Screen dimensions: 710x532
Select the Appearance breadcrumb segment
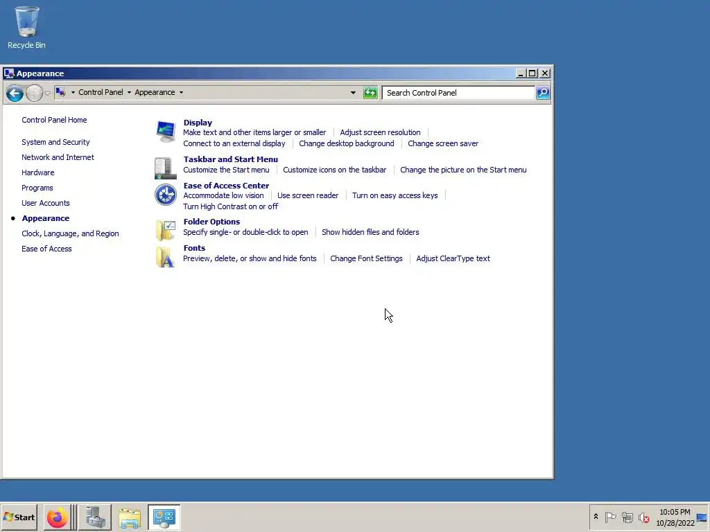pyautogui.click(x=155, y=92)
